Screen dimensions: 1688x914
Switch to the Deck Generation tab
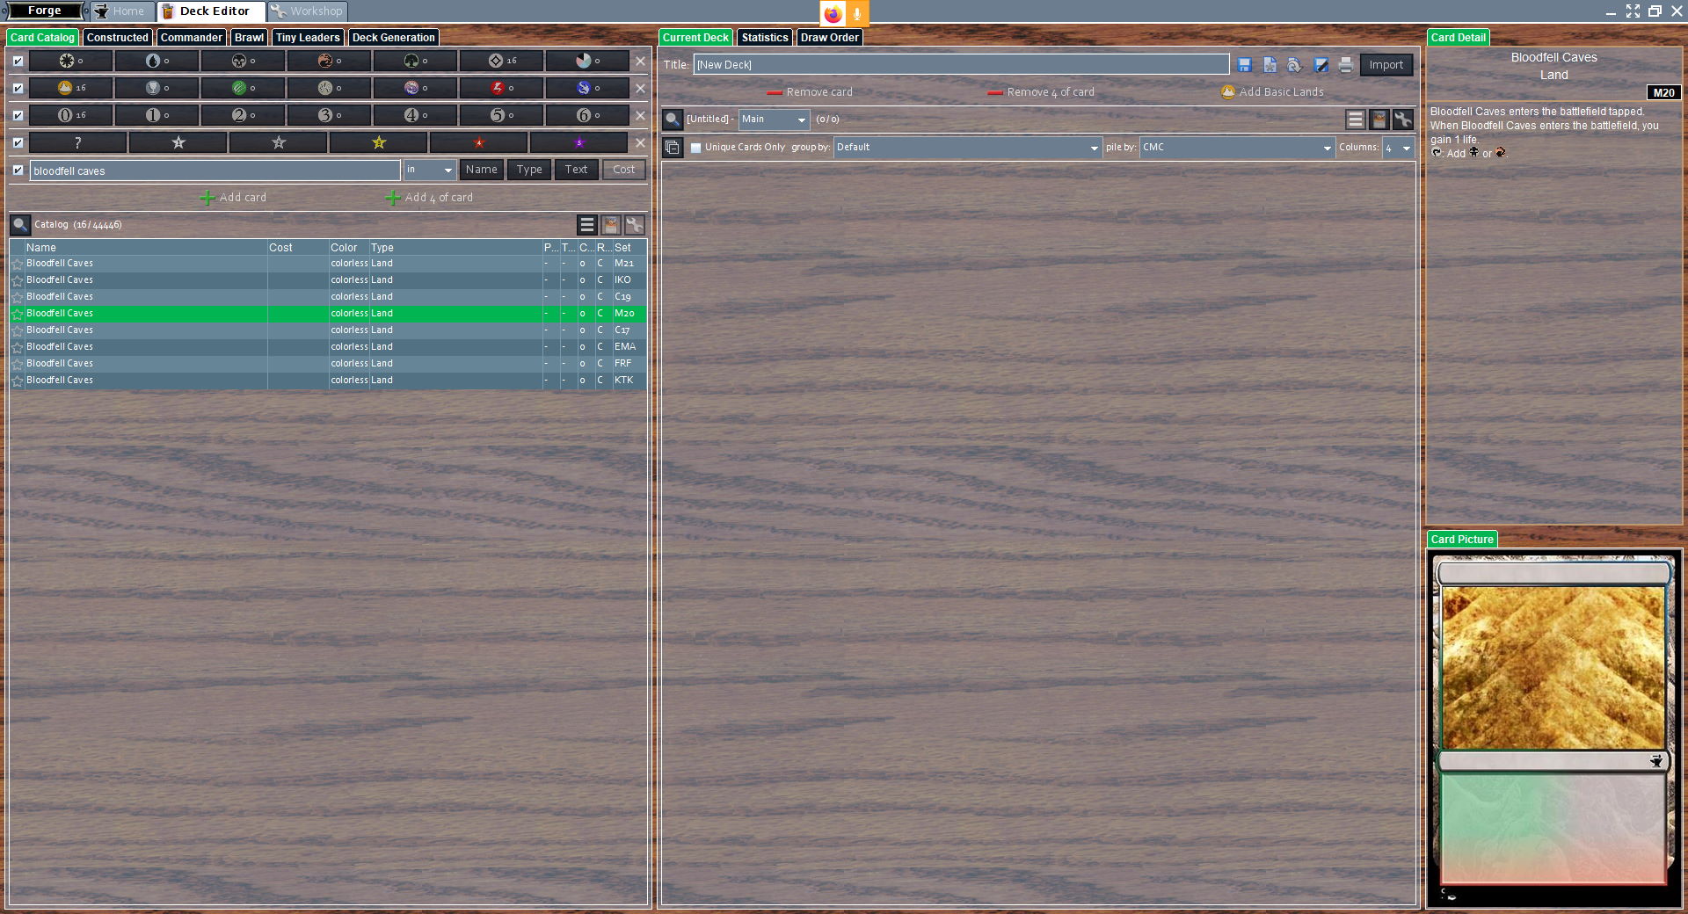click(394, 38)
